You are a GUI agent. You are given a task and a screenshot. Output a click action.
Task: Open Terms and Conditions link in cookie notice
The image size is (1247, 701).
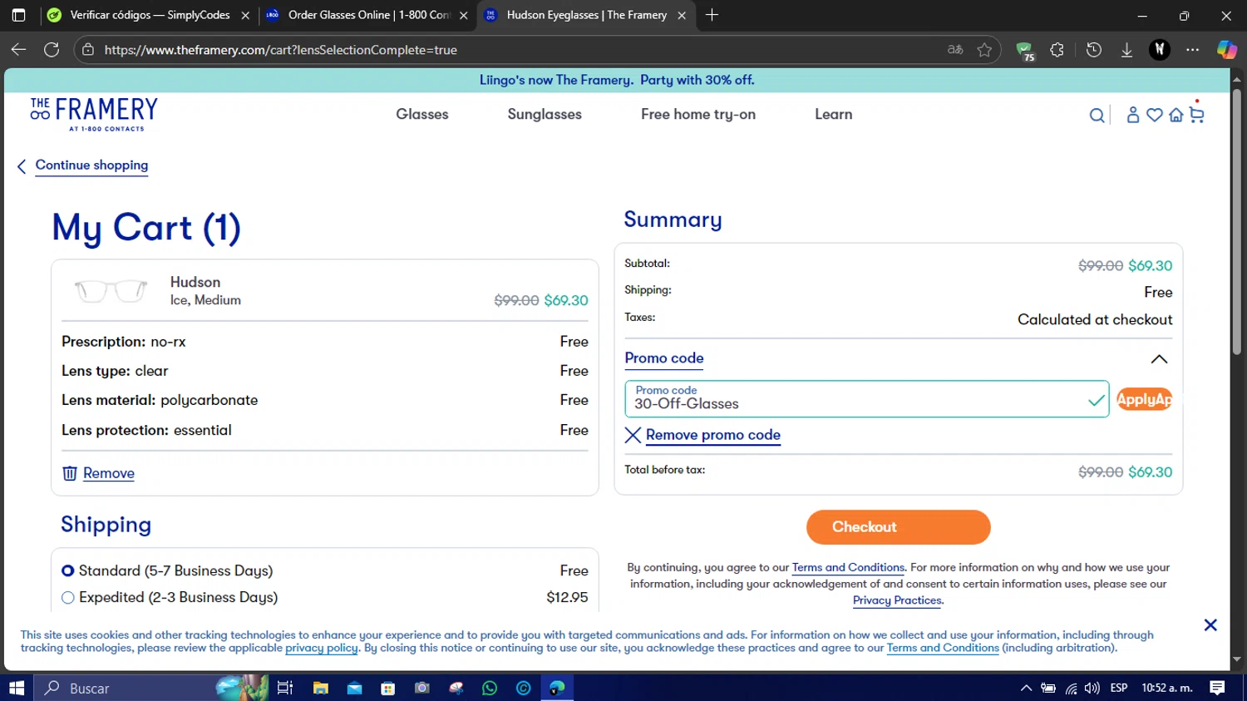coord(943,648)
